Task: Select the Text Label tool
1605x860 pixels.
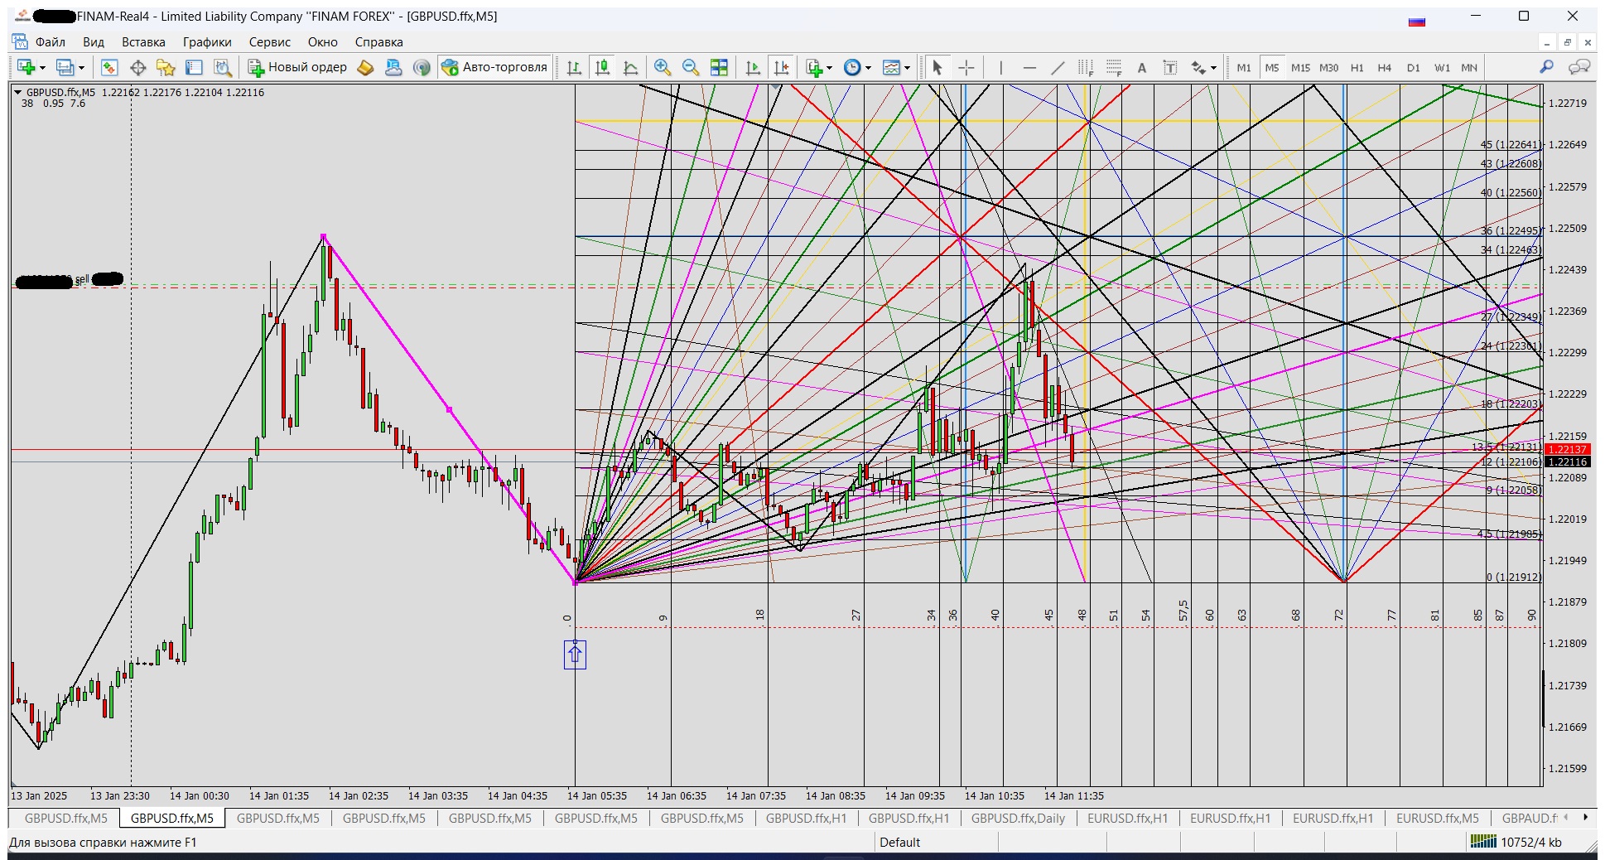Action: (x=1170, y=68)
